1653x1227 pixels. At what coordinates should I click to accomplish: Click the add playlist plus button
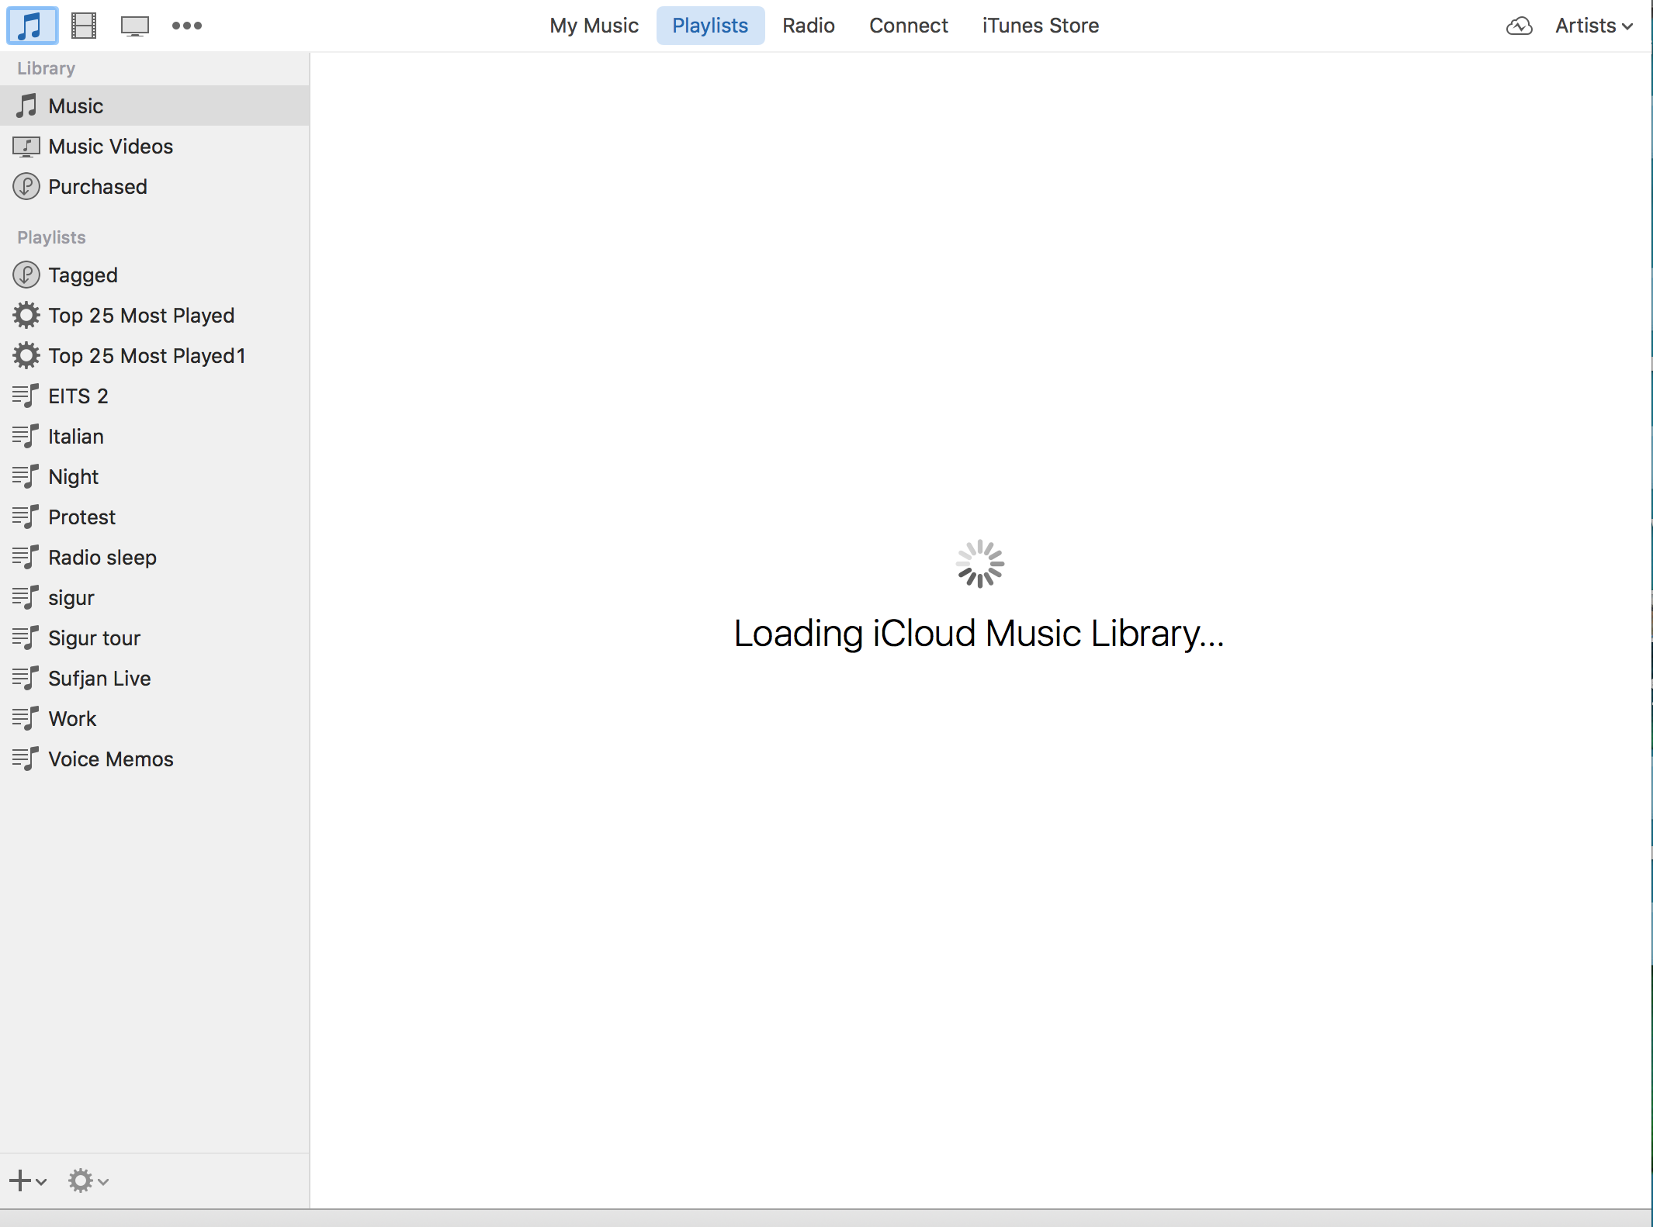point(28,1180)
